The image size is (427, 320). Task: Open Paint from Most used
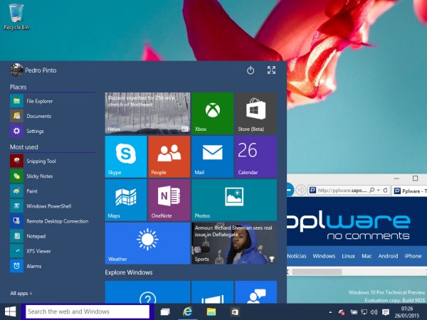point(52,191)
